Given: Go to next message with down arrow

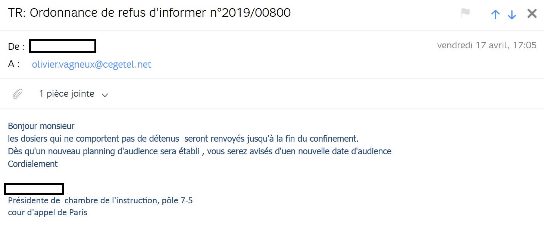Looking at the screenshot, I should (512, 14).
